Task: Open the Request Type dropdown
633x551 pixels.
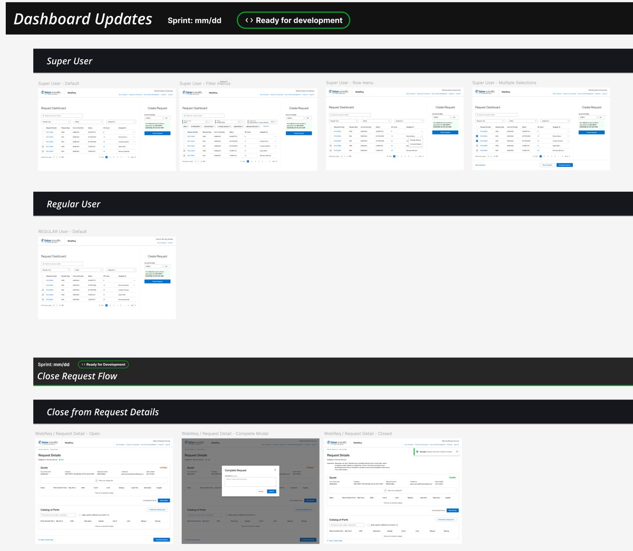Action: tap(56, 122)
